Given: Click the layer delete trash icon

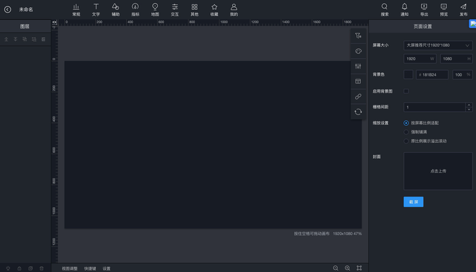Looking at the screenshot, I should pos(42,268).
